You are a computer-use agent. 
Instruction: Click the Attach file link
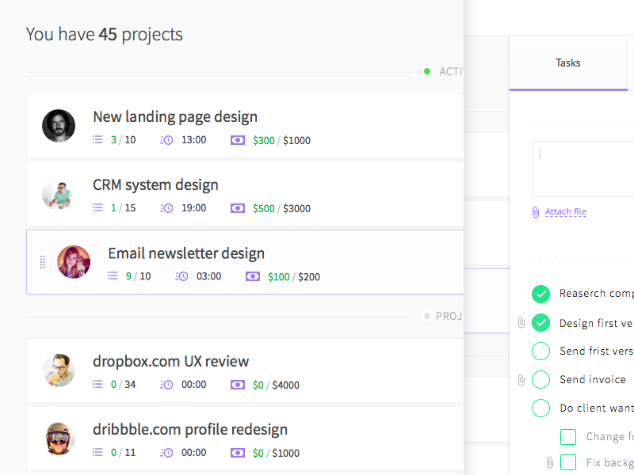point(566,211)
